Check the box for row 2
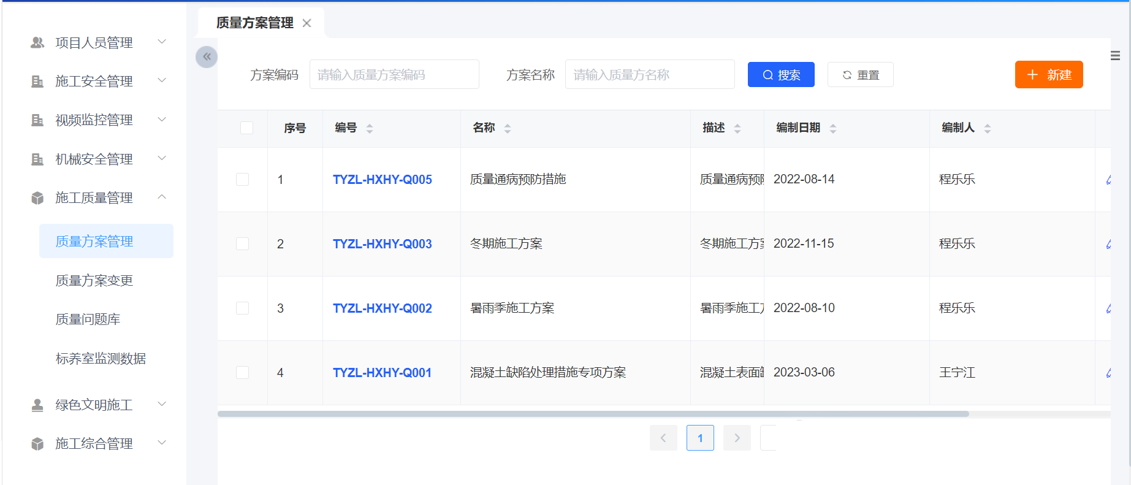This screenshot has width=1131, height=485. click(x=243, y=244)
